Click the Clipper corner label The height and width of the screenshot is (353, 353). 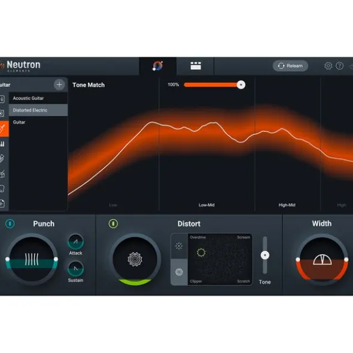tap(196, 281)
